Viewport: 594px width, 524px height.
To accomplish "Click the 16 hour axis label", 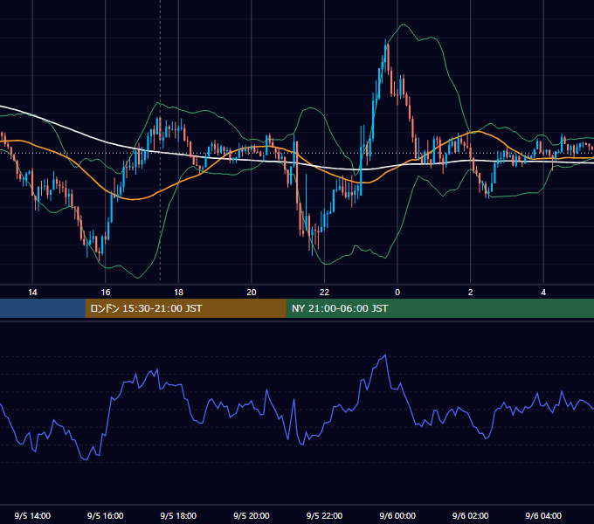I will tap(106, 293).
